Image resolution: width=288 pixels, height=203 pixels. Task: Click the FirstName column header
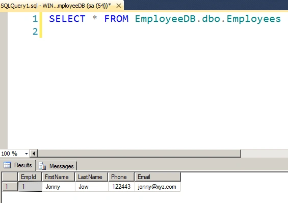point(58,177)
